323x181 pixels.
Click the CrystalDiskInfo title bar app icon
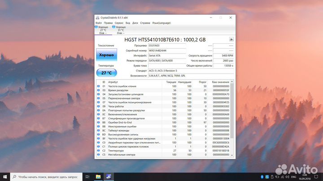click(x=97, y=17)
